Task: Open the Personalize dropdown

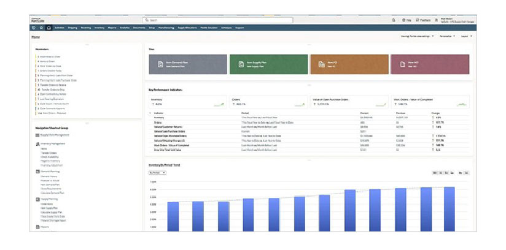Action: click(x=447, y=36)
